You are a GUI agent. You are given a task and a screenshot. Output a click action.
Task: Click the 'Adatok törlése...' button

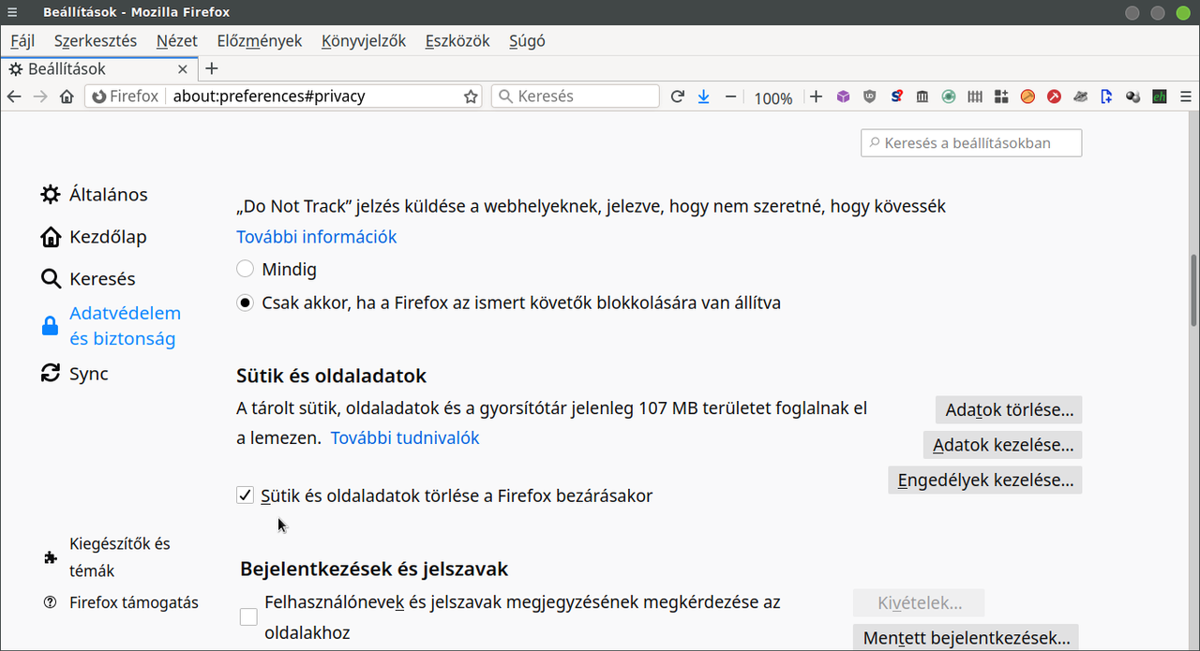coord(1009,409)
